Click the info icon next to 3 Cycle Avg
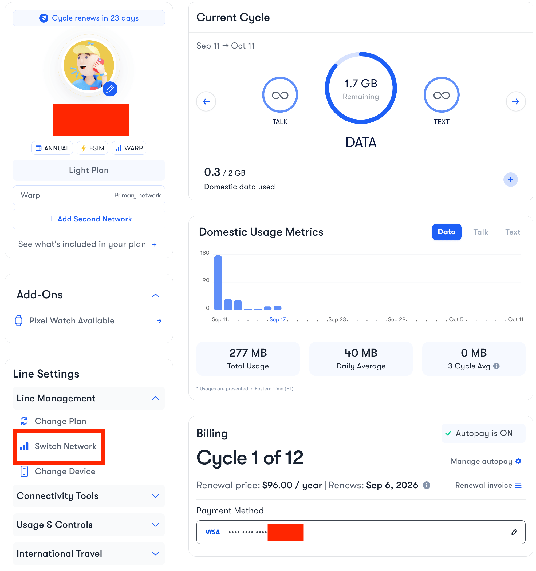Screen dimensions: 536x571 496,366
